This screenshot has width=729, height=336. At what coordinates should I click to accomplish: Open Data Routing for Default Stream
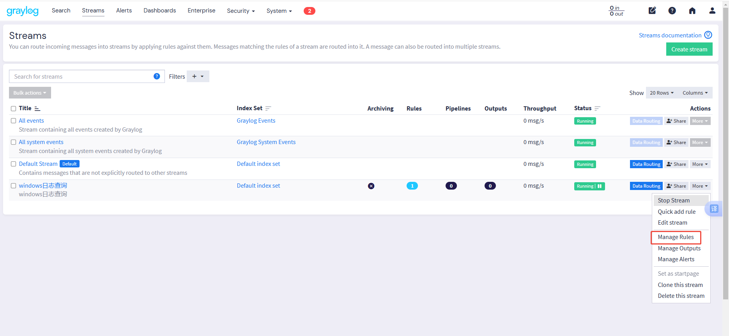pyautogui.click(x=646, y=164)
